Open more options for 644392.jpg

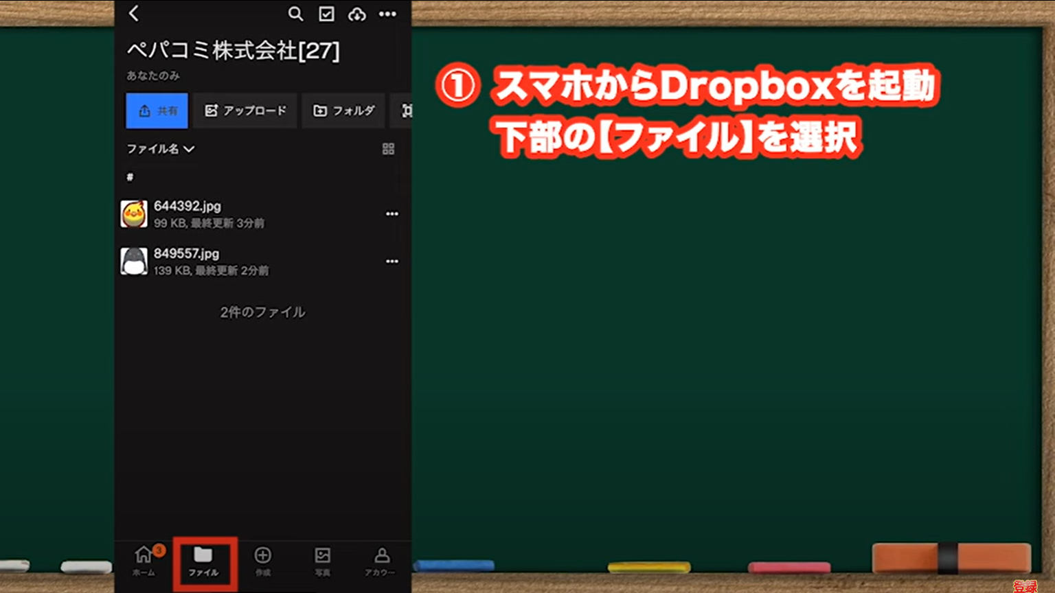[x=392, y=214]
